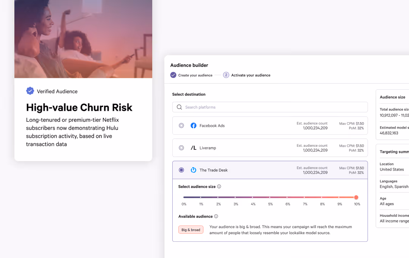This screenshot has width=409, height=258.
Task: Click the step 2 circle icon
Action: point(226,75)
